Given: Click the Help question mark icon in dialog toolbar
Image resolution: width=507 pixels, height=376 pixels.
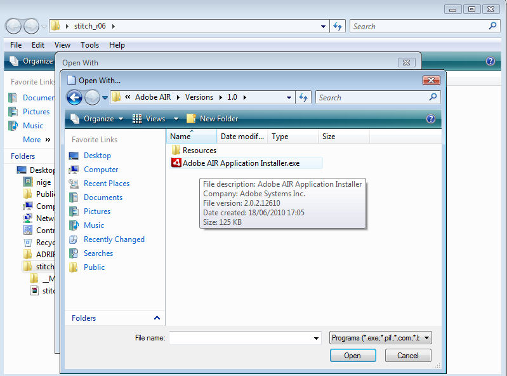Looking at the screenshot, I should tap(431, 119).
